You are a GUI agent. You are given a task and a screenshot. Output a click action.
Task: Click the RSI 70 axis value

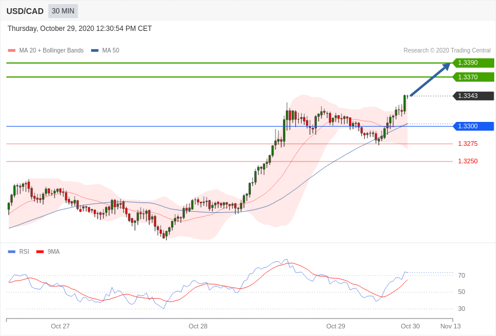point(462,275)
